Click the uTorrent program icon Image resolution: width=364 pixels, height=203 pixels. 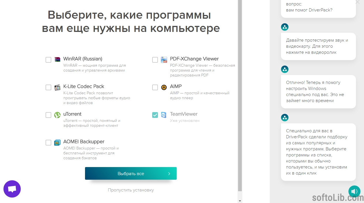pos(57,115)
